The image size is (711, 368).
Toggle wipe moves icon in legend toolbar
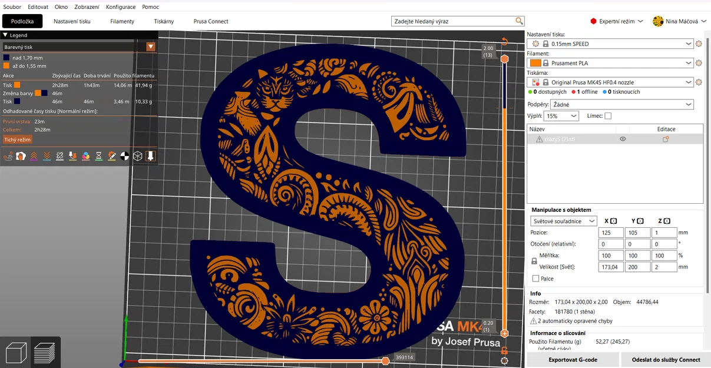point(21,156)
